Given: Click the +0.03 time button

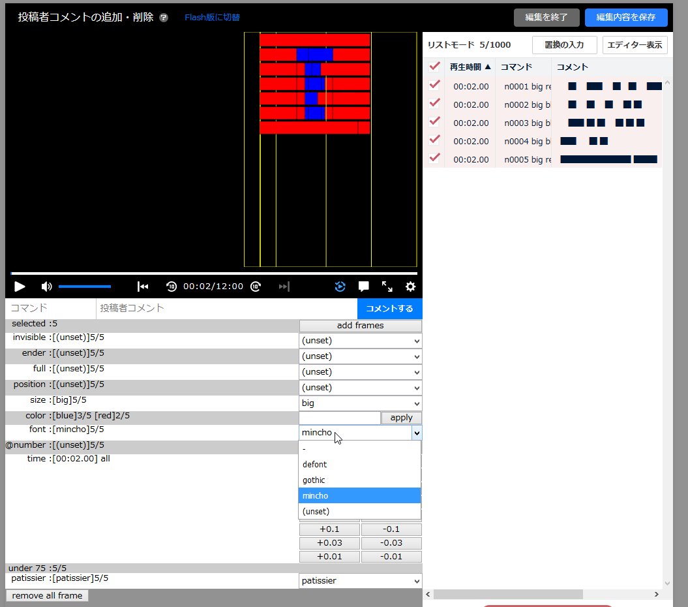Looking at the screenshot, I should click(329, 543).
